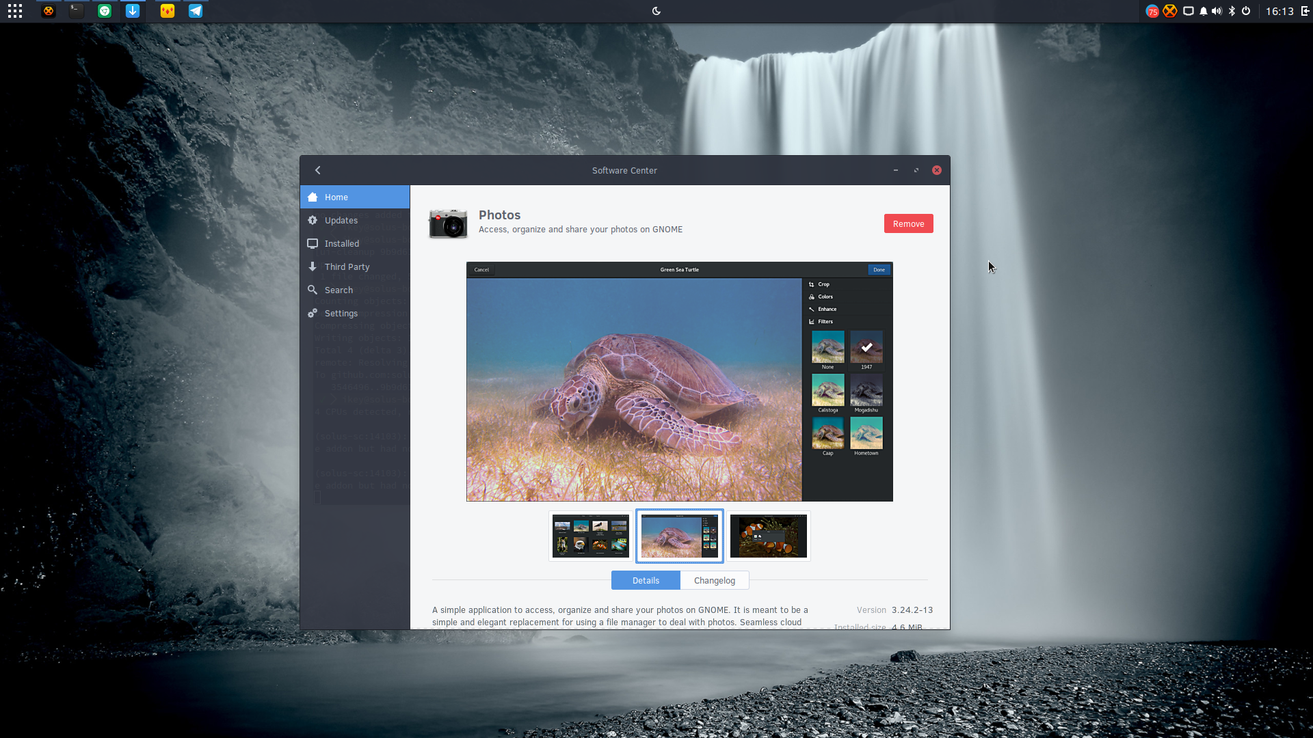The image size is (1313, 738).
Task: Remove the Photos application
Action: (908, 223)
